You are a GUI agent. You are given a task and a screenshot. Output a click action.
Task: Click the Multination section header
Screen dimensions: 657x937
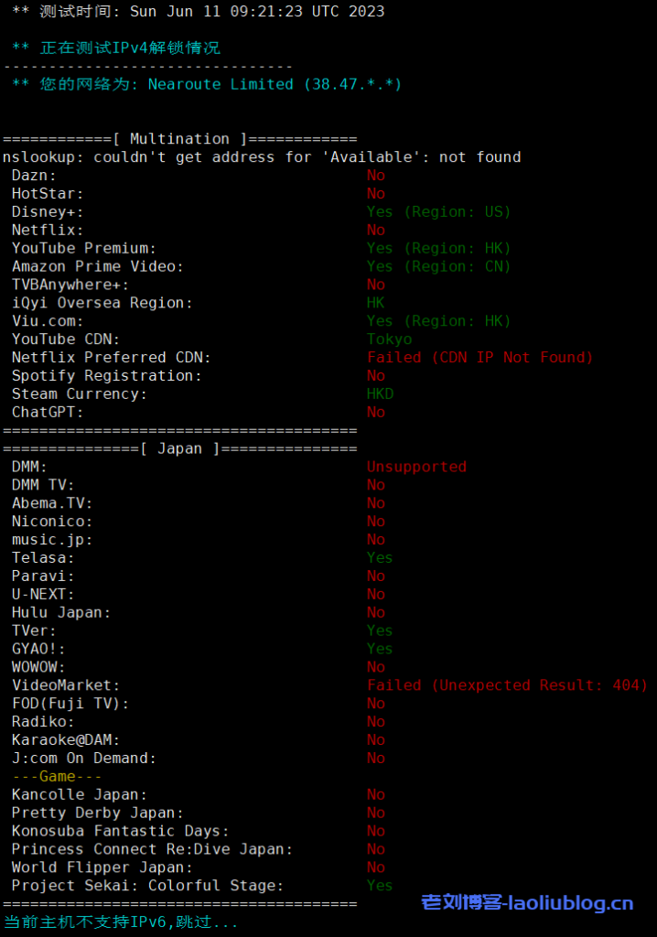(179, 139)
